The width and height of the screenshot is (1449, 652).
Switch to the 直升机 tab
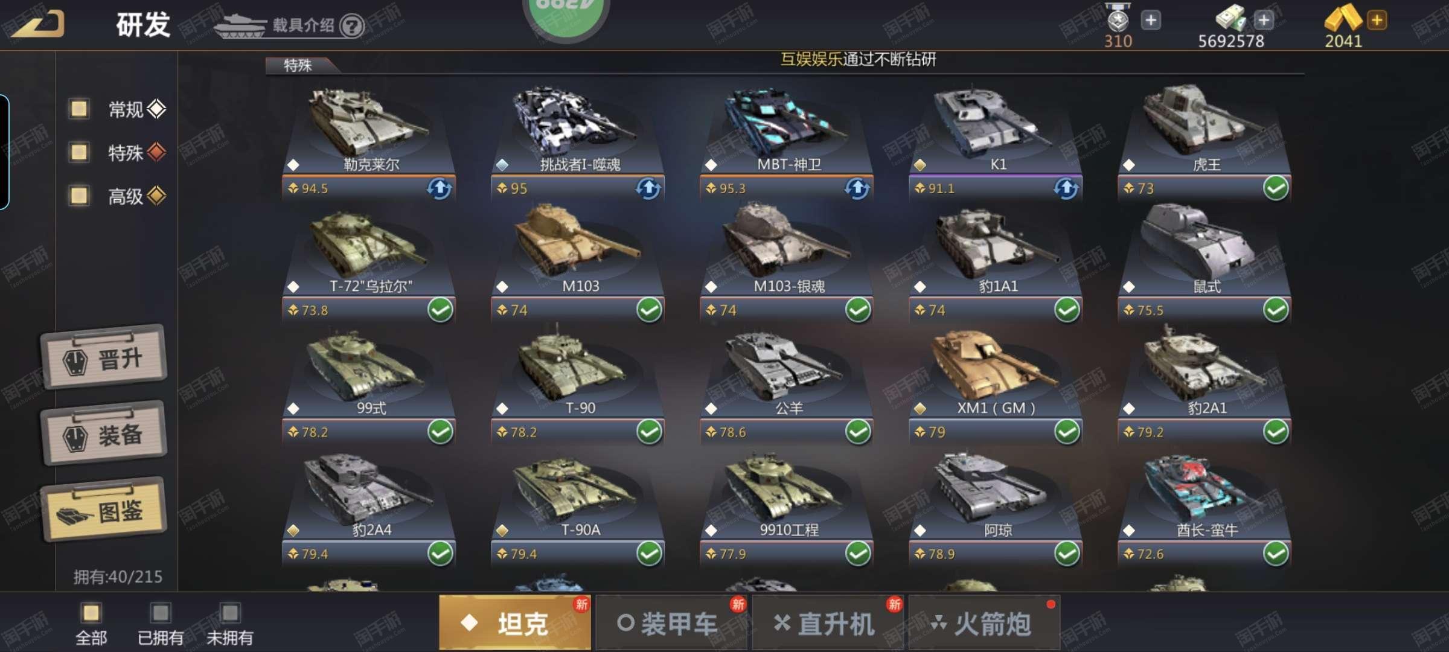pyautogui.click(x=827, y=623)
